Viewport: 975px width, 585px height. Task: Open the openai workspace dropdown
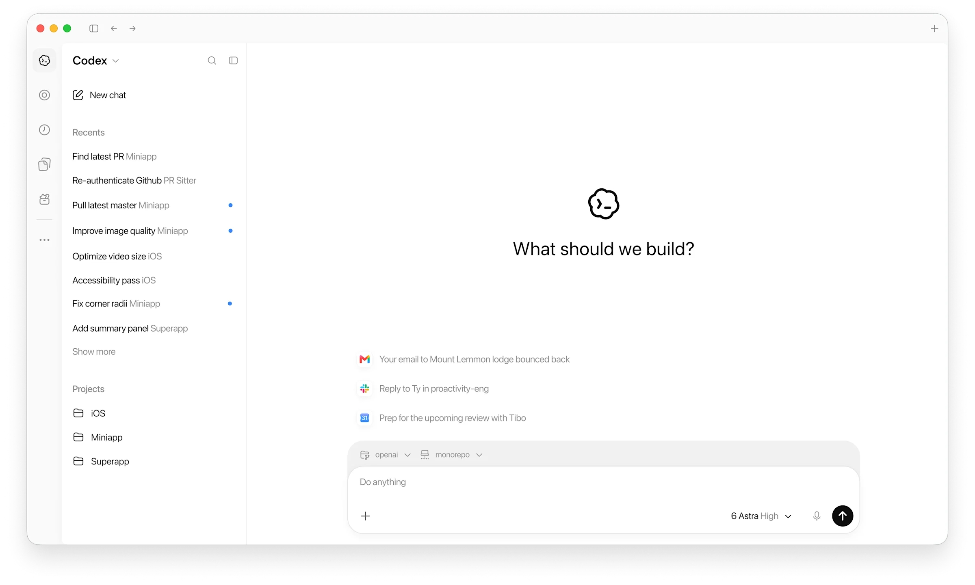tap(386, 455)
